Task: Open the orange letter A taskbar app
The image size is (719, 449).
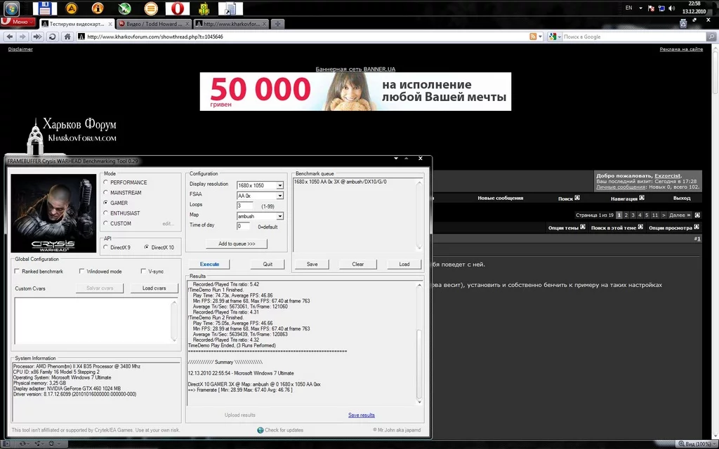Action: click(x=71, y=8)
